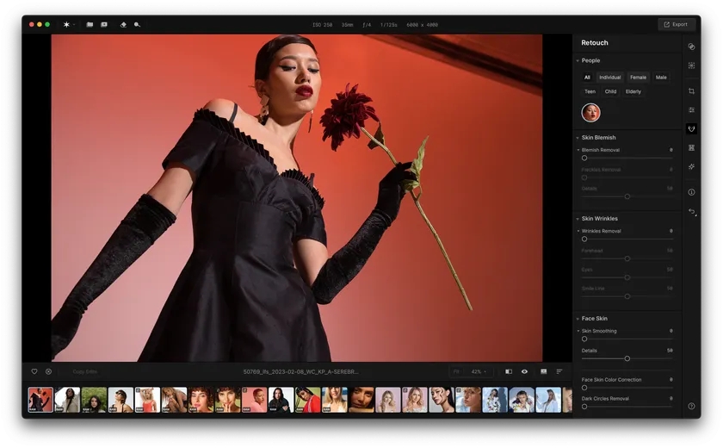
Task: Click the undo history arrow icon
Action: pos(691,211)
